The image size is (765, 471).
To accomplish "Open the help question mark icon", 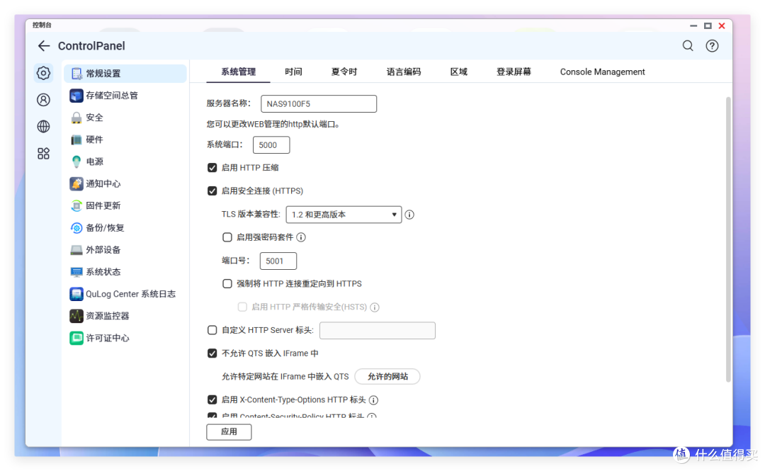I will pos(712,46).
